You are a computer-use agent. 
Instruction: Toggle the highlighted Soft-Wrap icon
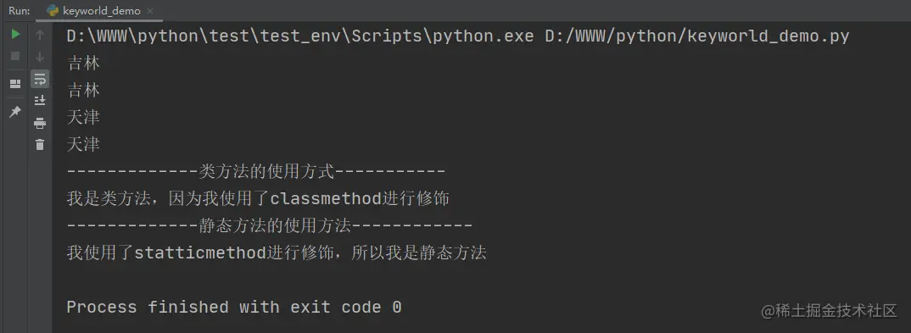(40, 79)
